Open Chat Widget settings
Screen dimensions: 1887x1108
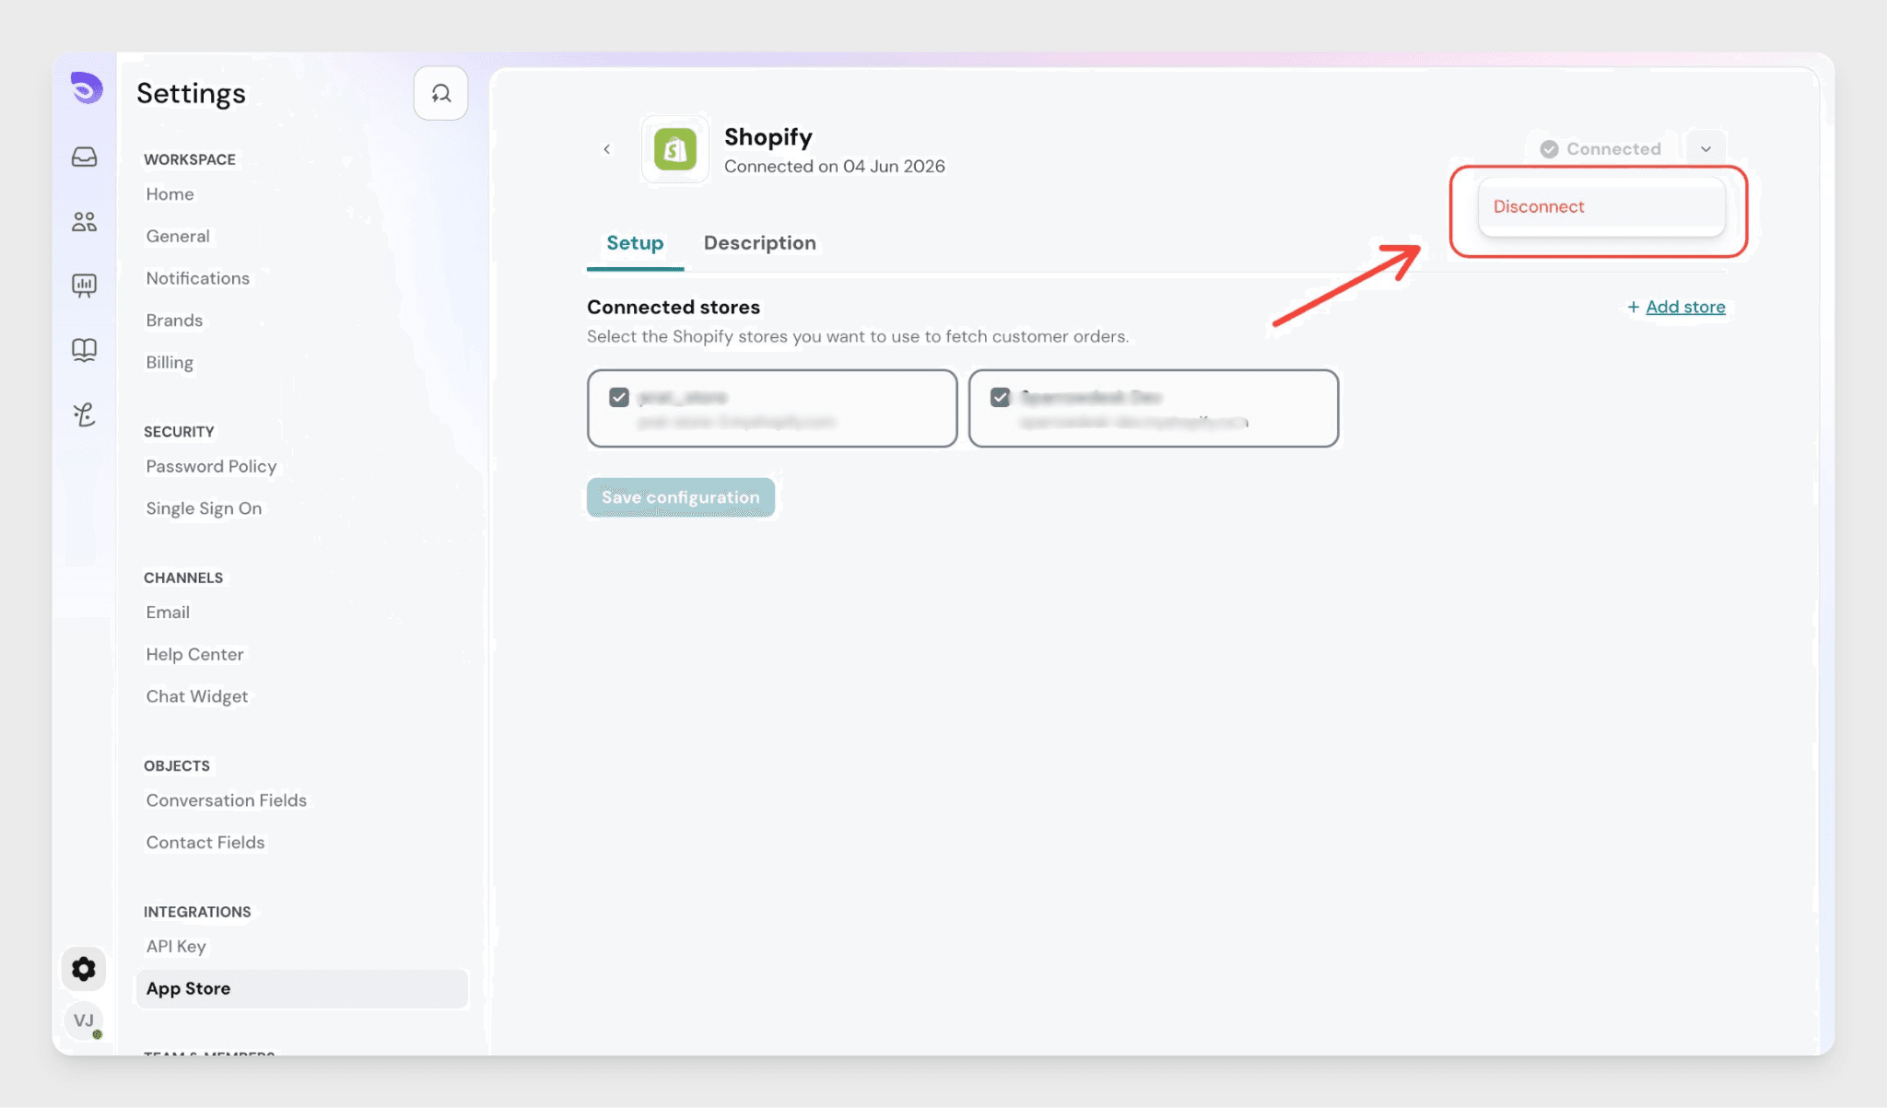pos(196,697)
